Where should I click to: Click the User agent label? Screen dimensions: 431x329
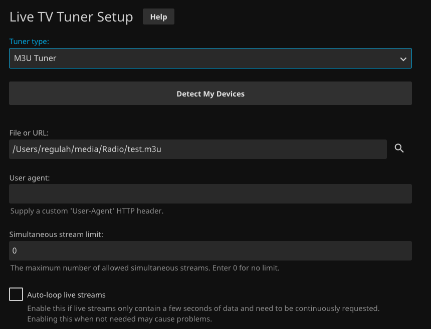click(x=30, y=177)
